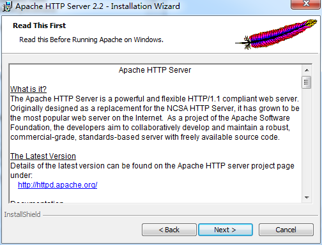Click the scrollbar down arrow
The image size is (322, 245).
click(307, 198)
